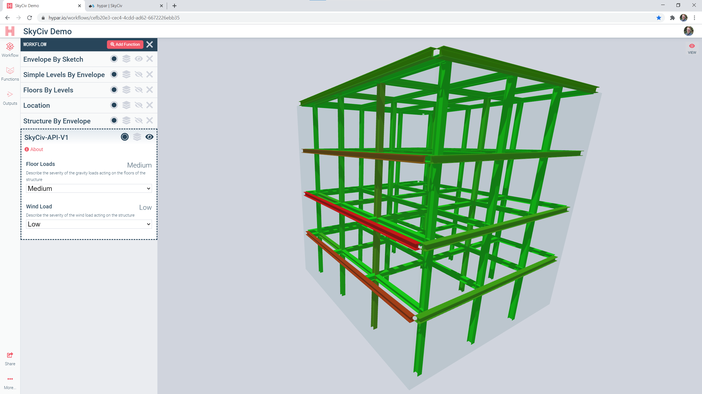Select Low from Wind Load dropdown

(x=89, y=224)
